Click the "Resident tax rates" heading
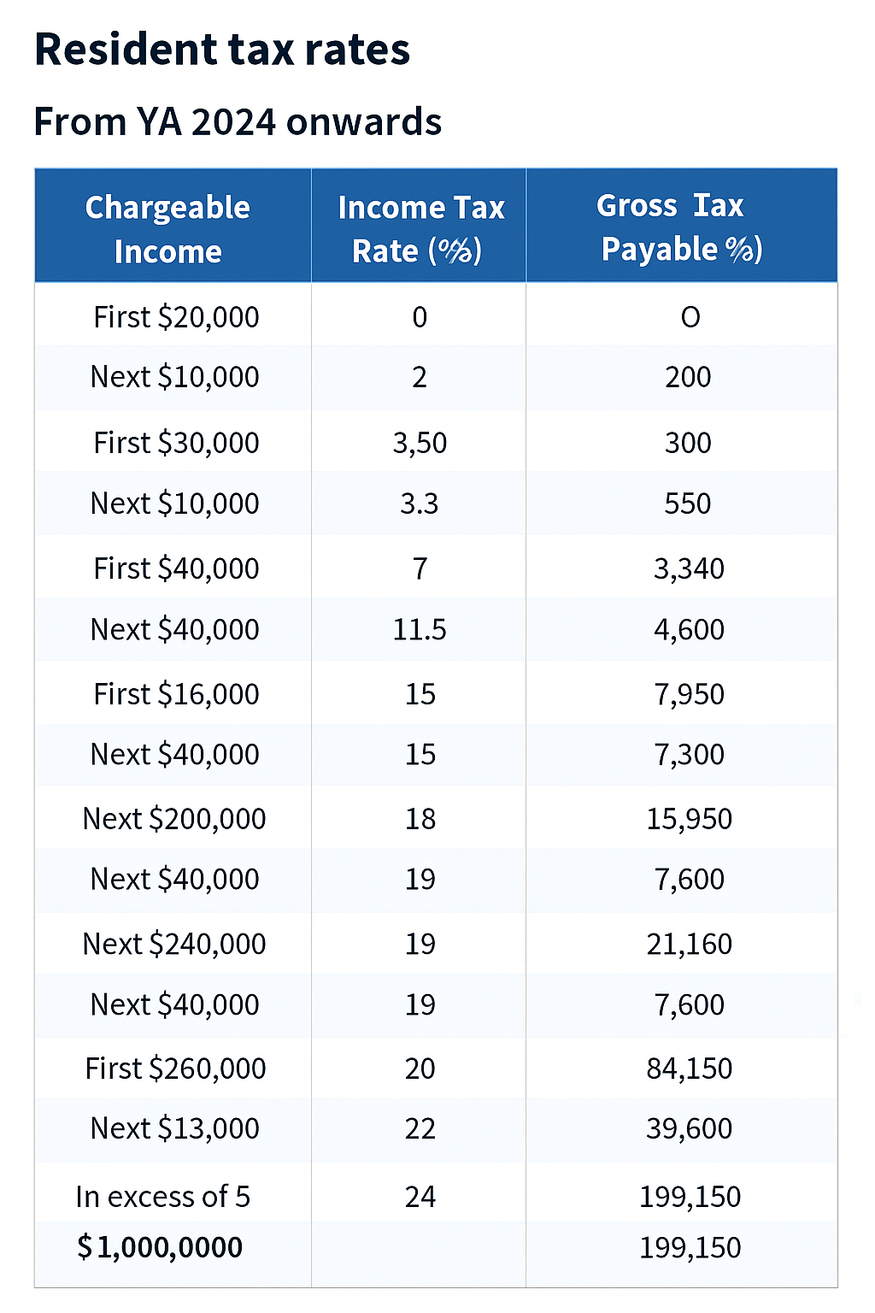The width and height of the screenshot is (875, 1313). click(x=222, y=50)
